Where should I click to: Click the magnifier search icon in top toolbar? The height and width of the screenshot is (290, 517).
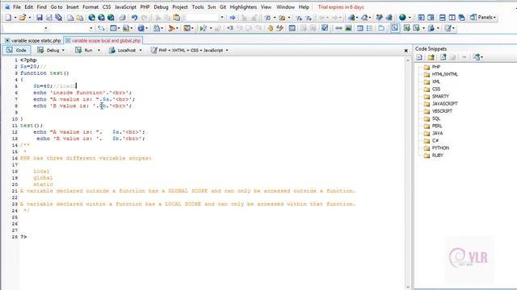[x=364, y=18]
